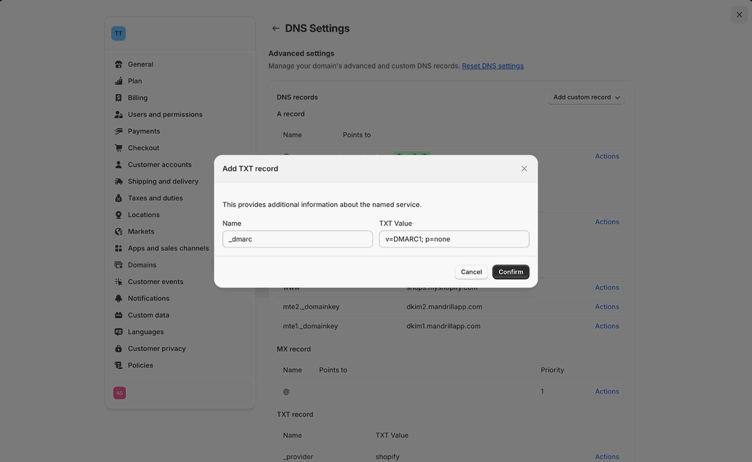Open Actions for the mte2._domainkey record
Viewport: 752px width, 462px height.
(607, 307)
